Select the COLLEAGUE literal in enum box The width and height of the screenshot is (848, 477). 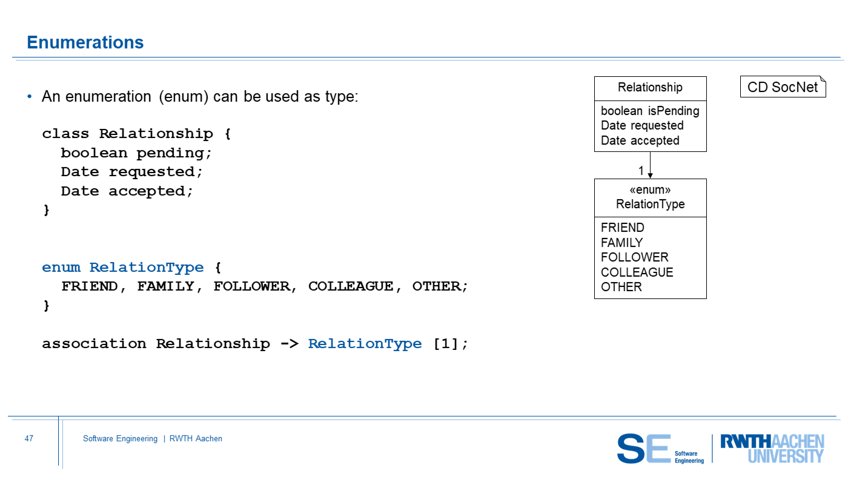click(x=637, y=272)
